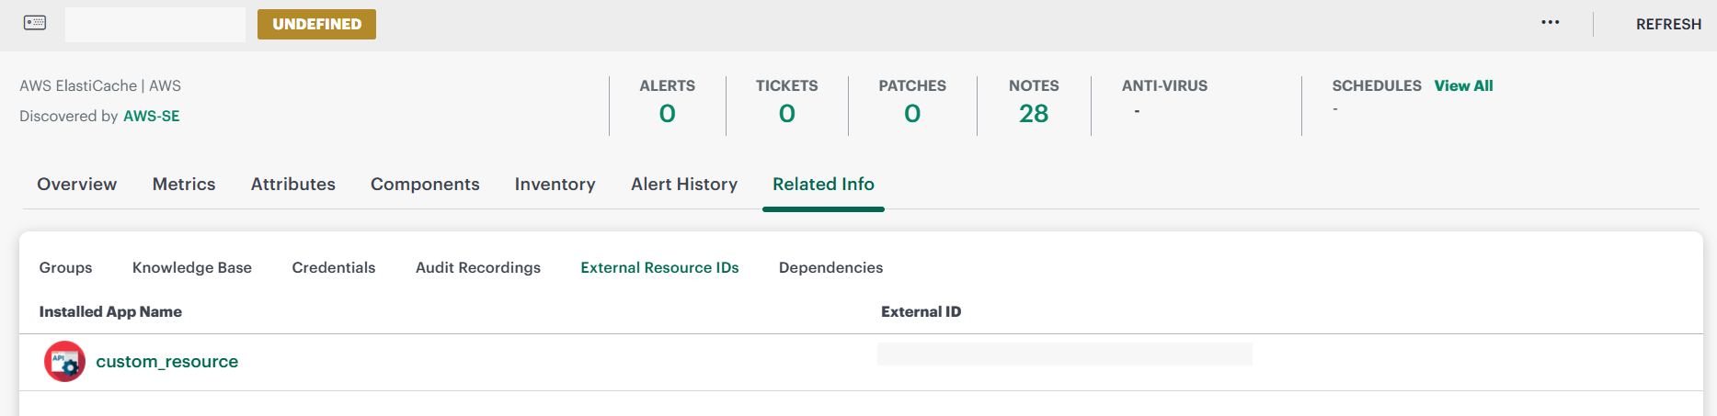1717x416 pixels.
Task: Click the ANTI-VIRUS label
Action: point(1164,85)
